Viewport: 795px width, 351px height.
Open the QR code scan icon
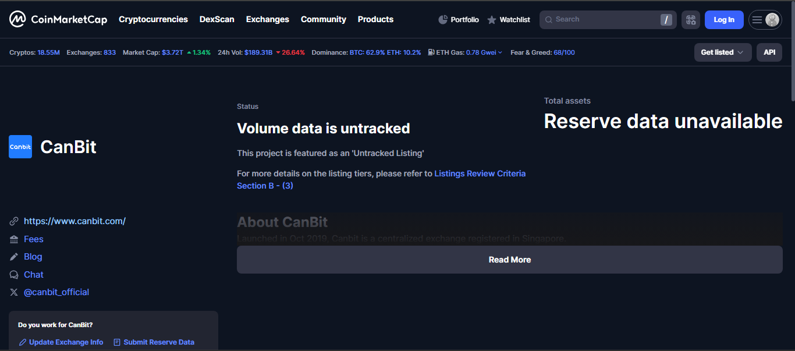pyautogui.click(x=691, y=20)
